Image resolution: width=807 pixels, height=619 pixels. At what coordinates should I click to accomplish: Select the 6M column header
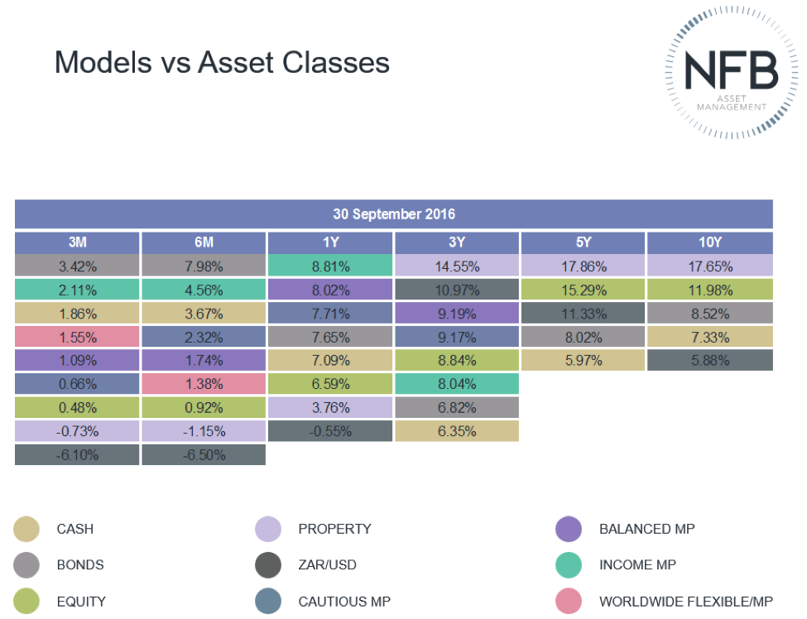tap(204, 242)
